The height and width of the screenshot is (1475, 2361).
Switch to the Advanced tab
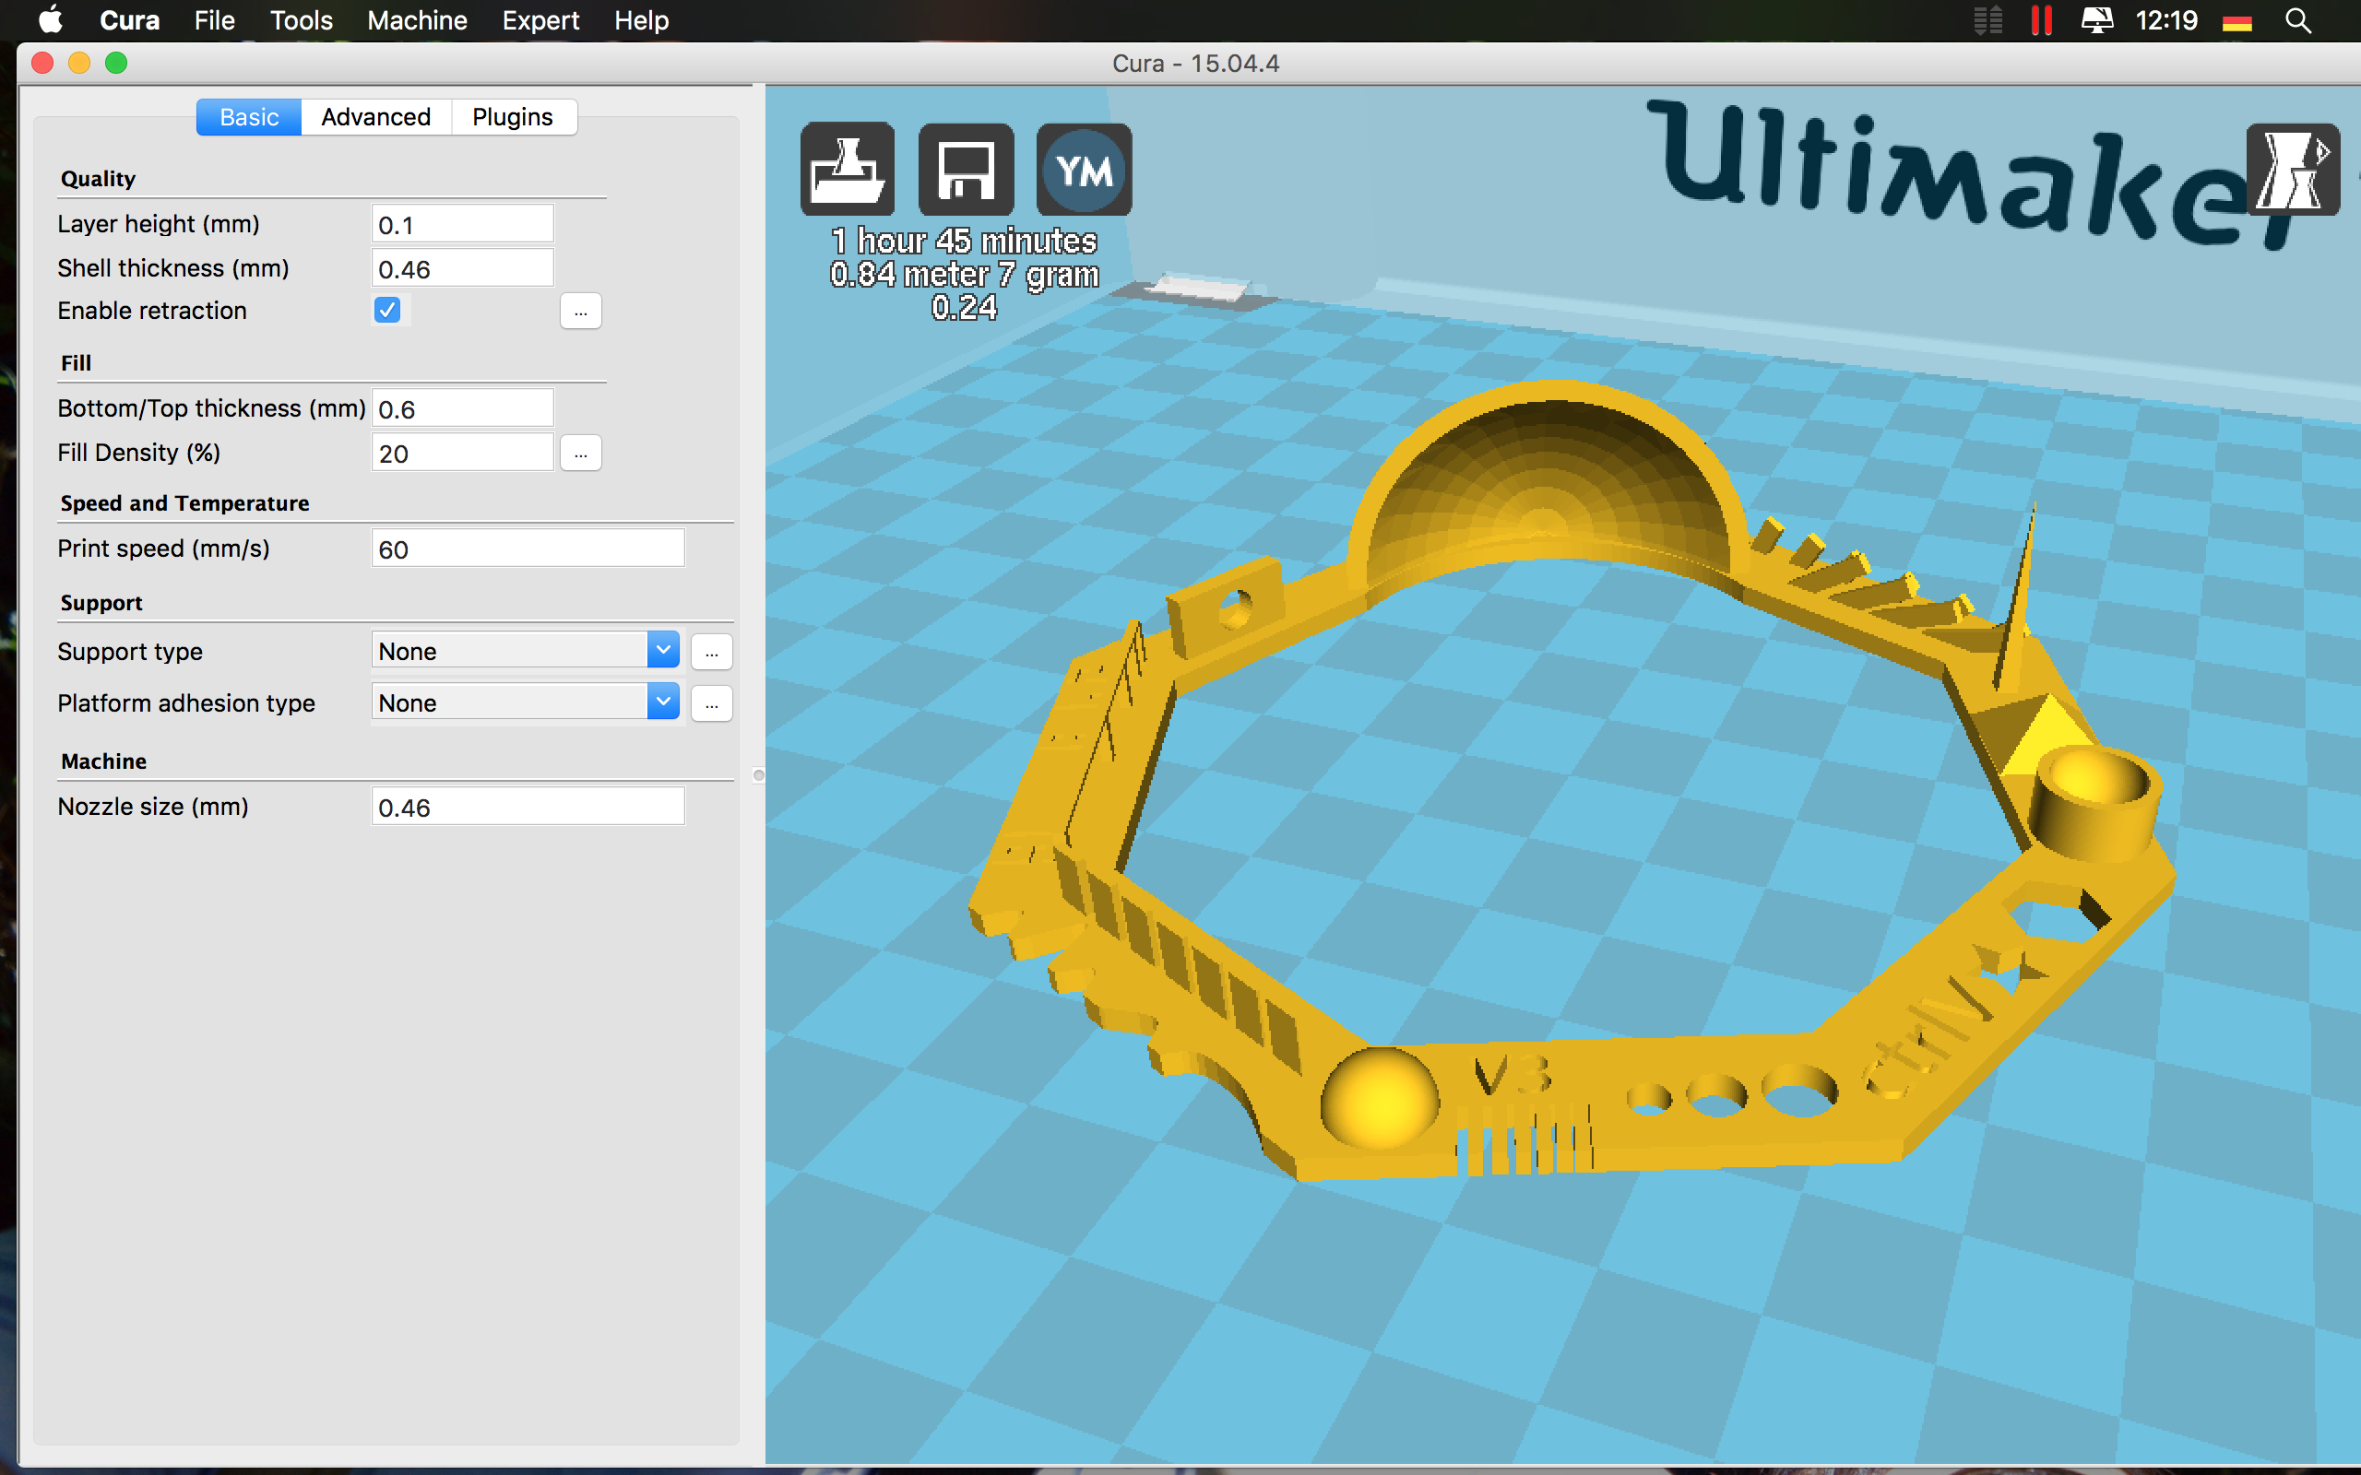tap(375, 117)
